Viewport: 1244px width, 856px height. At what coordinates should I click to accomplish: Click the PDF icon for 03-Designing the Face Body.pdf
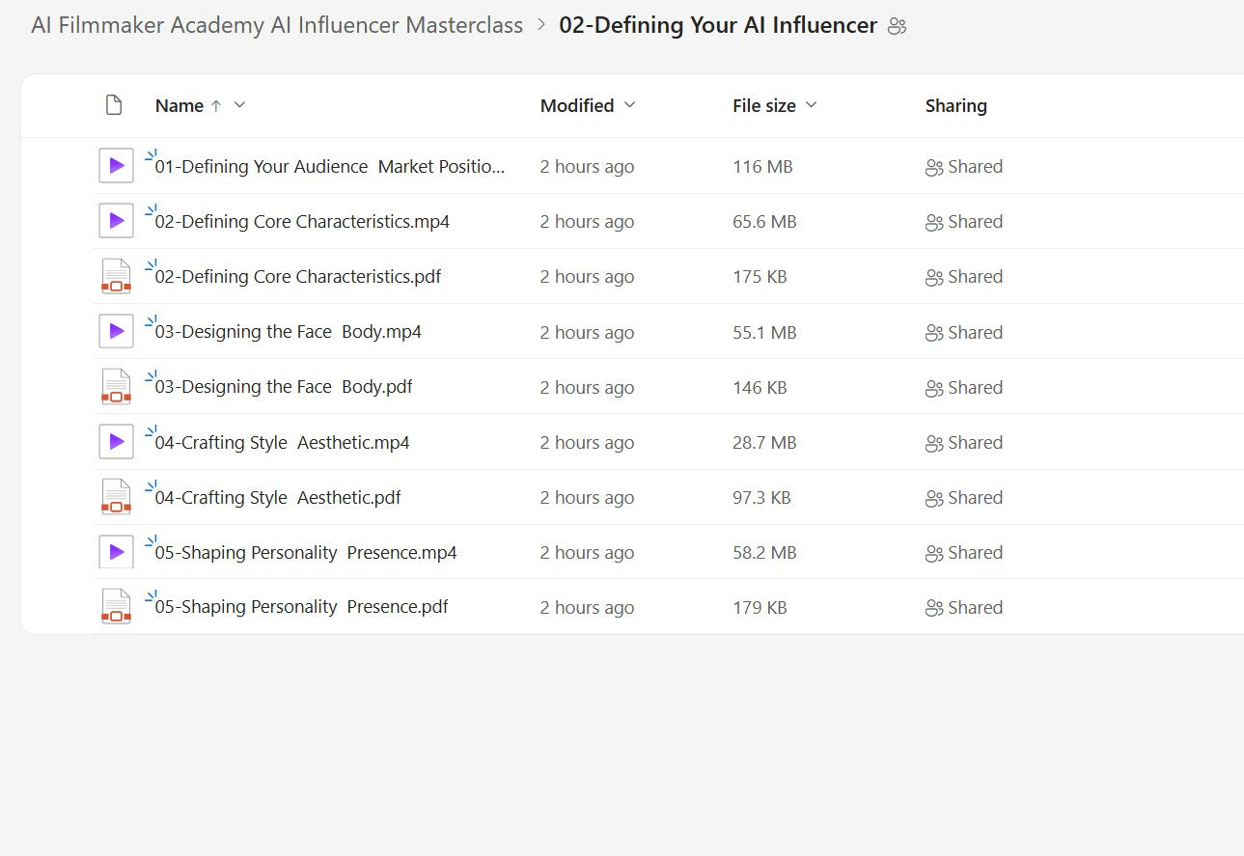pyautogui.click(x=116, y=387)
